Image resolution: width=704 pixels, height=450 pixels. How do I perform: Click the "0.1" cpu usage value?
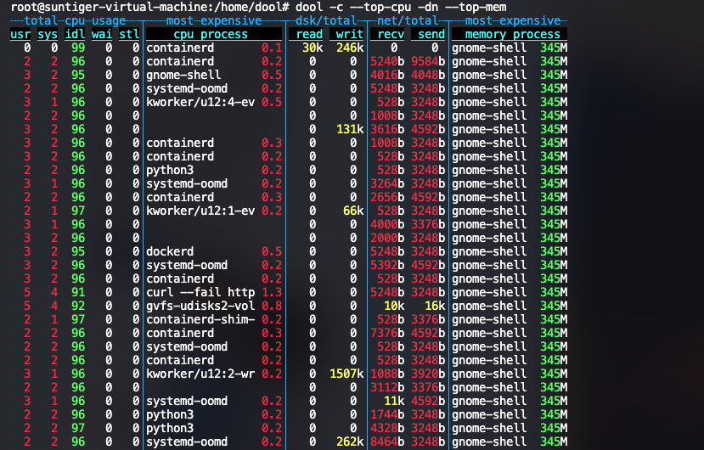click(272, 48)
